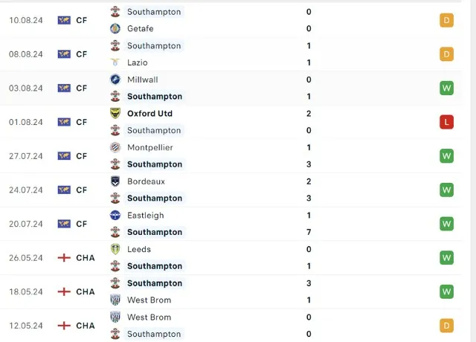This screenshot has height=342, width=476.
Task: Click the W win badge for the Millwall match
Action: tap(446, 88)
